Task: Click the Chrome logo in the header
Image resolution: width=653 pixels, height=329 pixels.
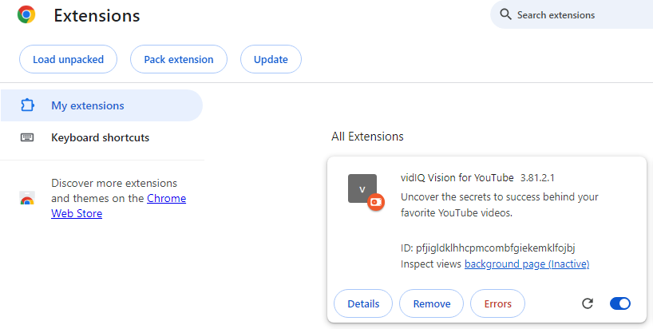Action: [26, 14]
